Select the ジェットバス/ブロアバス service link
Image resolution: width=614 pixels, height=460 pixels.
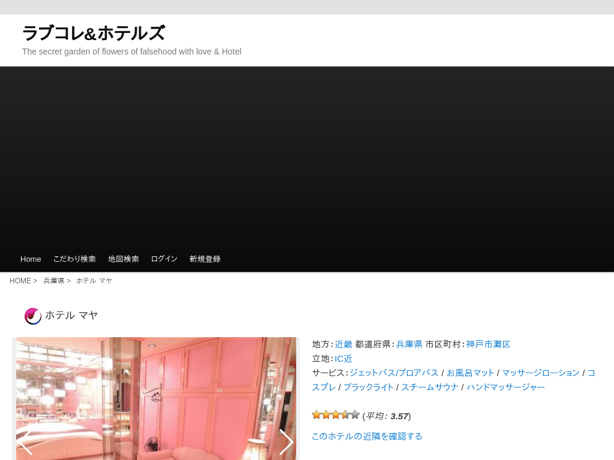pyautogui.click(x=394, y=373)
